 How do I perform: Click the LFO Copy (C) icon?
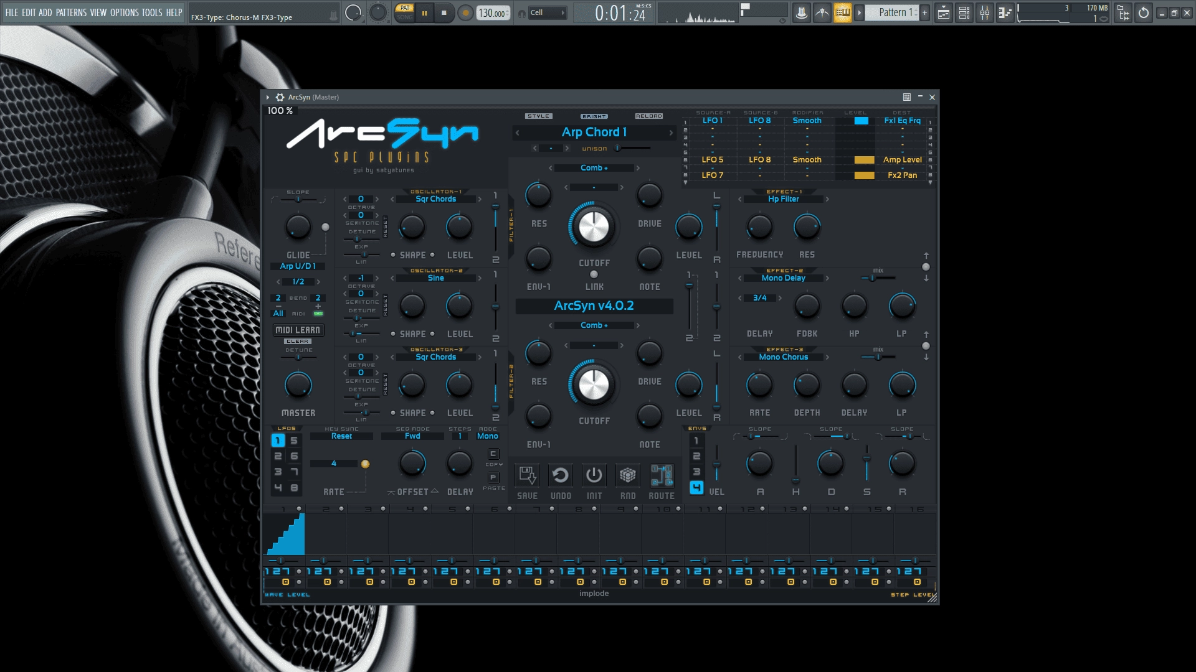pos(493,454)
